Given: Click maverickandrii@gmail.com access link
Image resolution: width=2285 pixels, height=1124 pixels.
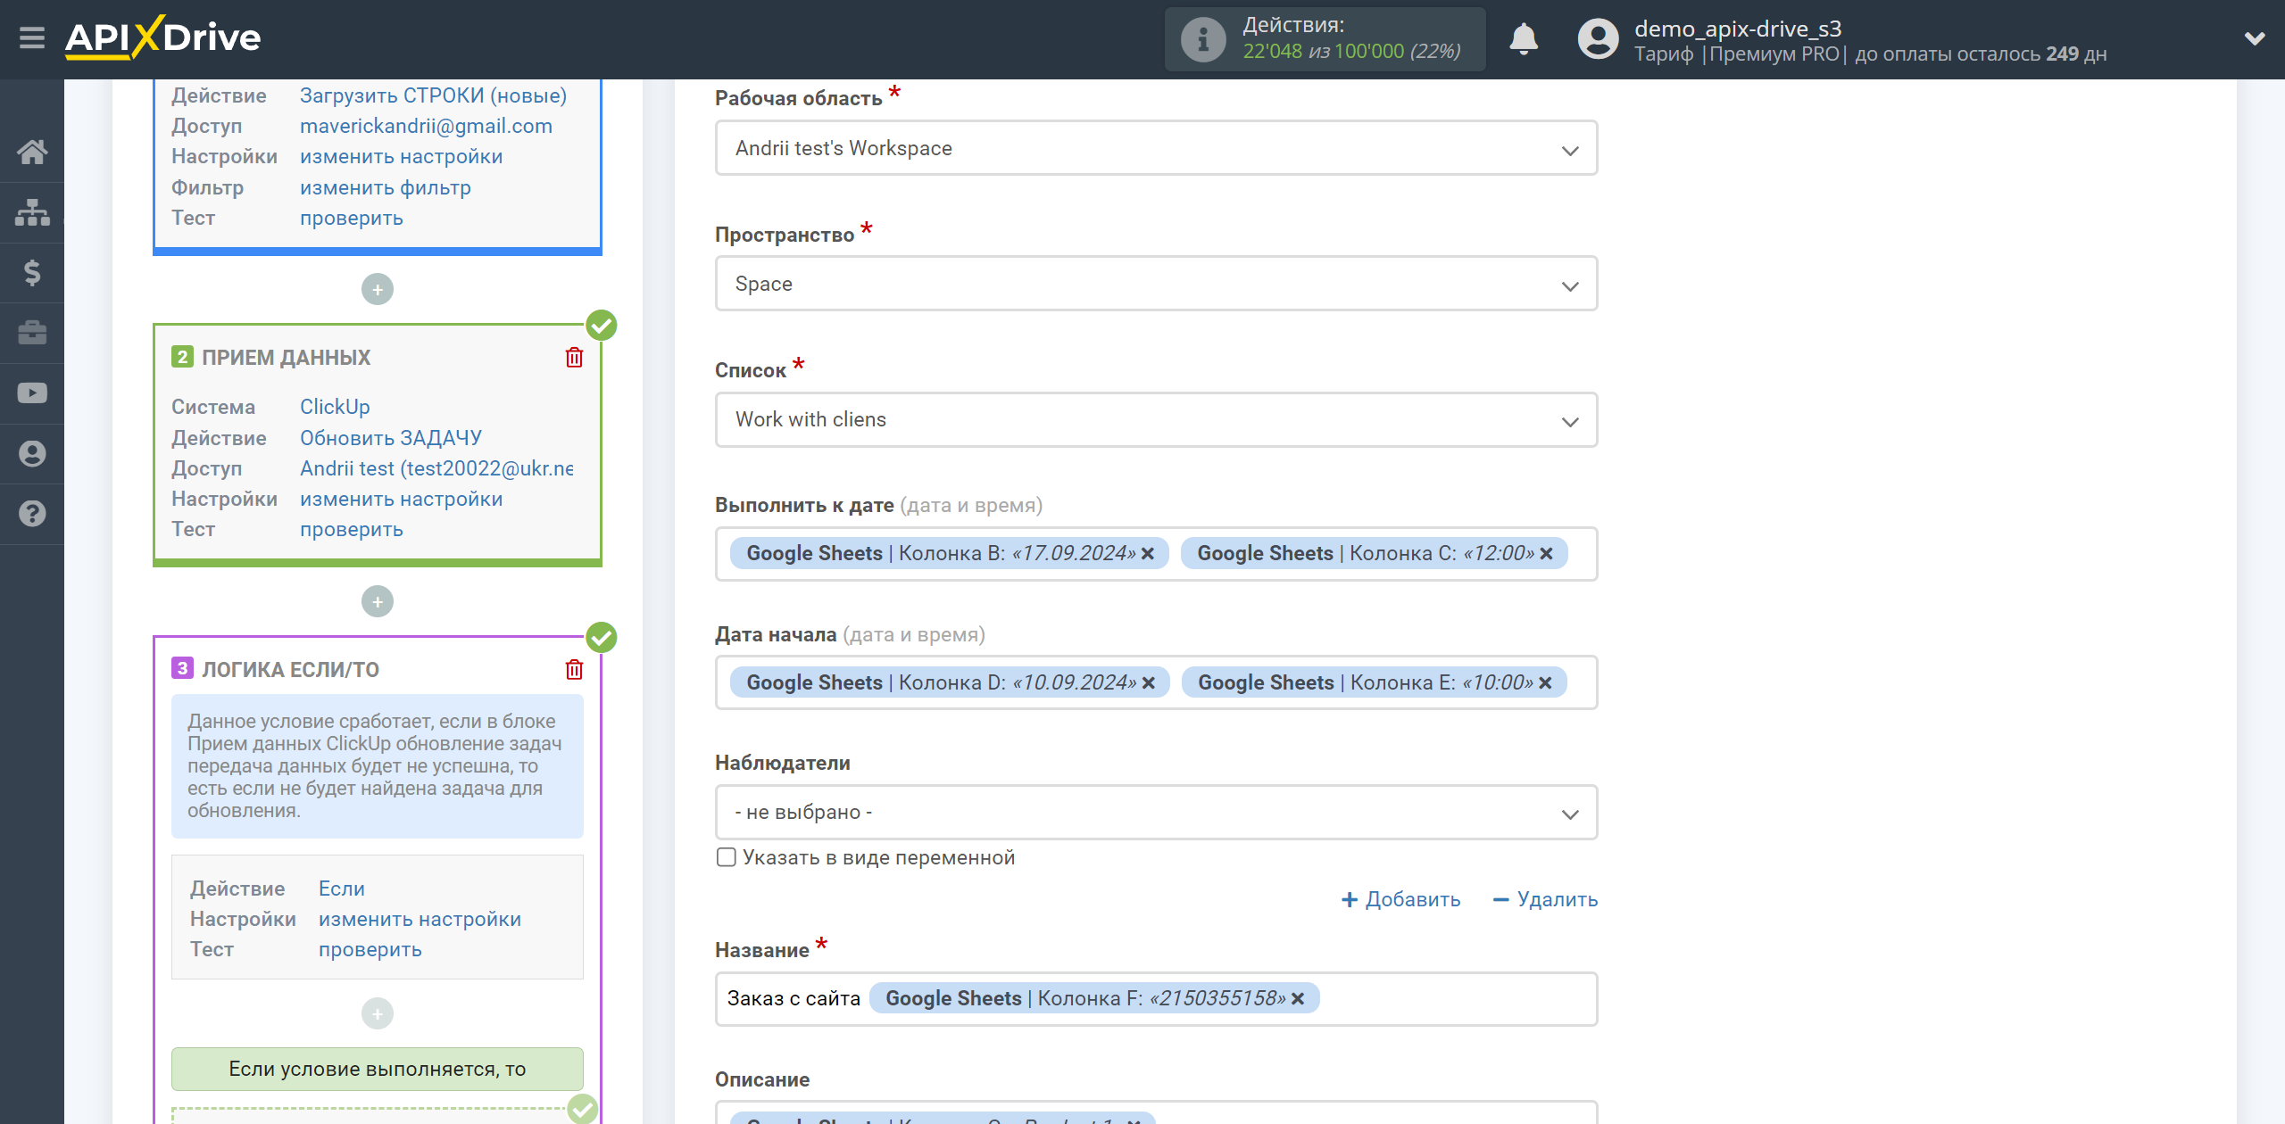Looking at the screenshot, I should [426, 126].
